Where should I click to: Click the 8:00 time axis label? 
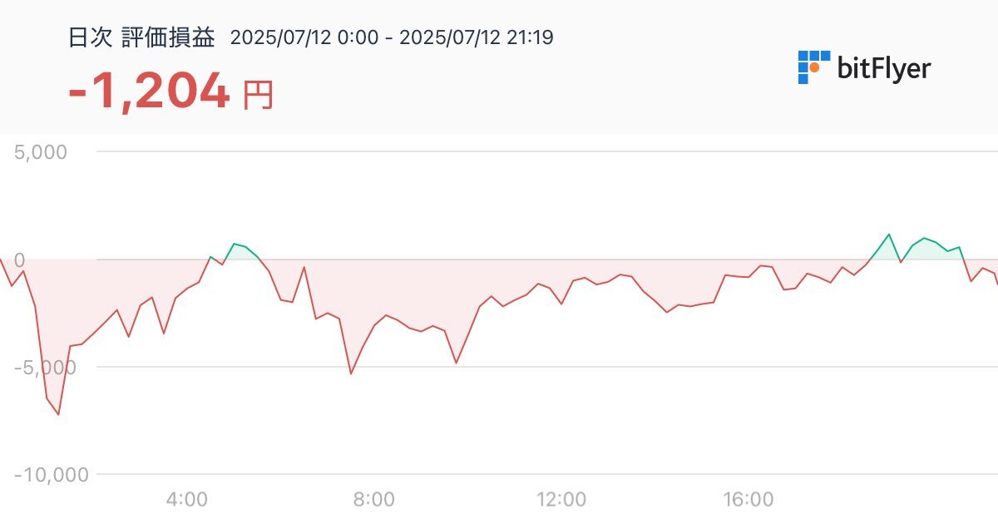(x=373, y=501)
